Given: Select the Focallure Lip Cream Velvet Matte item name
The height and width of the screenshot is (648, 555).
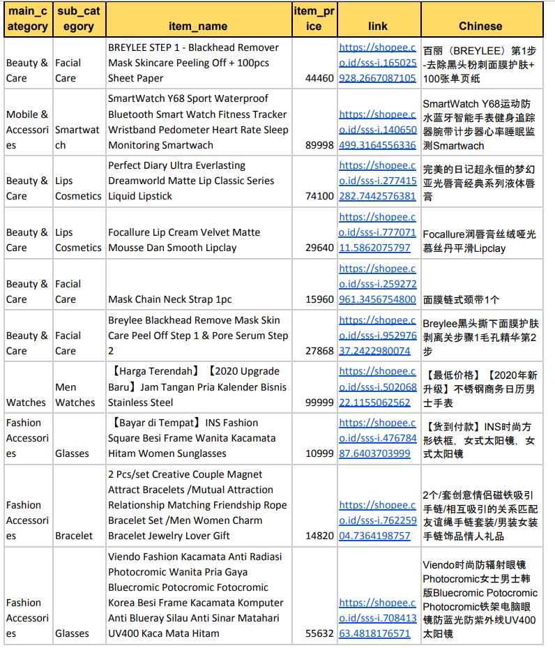Looking at the screenshot, I should coord(199,233).
